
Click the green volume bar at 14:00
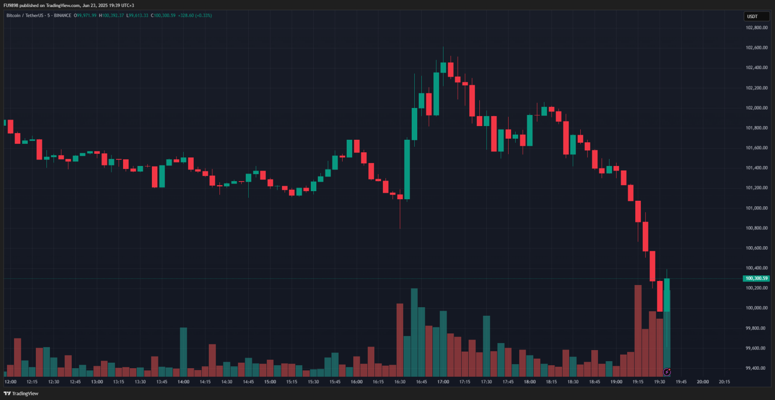(184, 352)
